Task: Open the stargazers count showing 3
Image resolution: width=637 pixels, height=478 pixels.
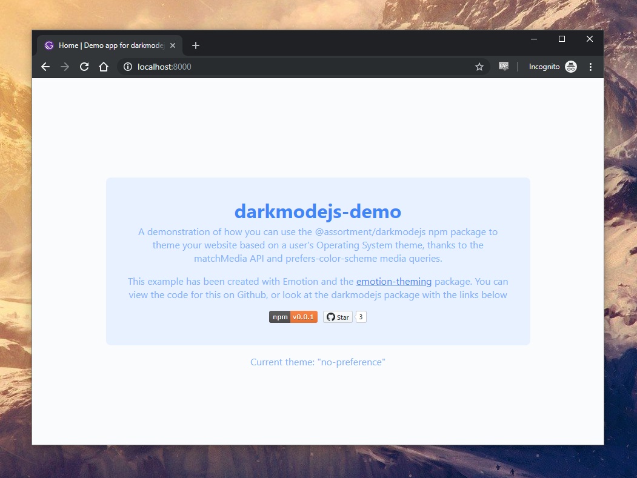Action: coord(361,317)
